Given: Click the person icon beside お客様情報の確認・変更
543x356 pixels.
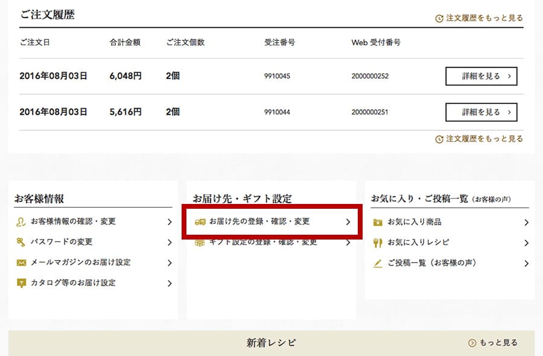Looking at the screenshot, I should [21, 221].
